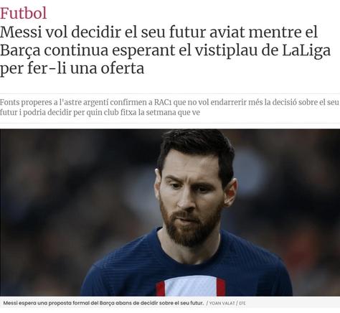Click the photo caption beginning 'Messi espera'
340x313 pixels.
pos(103,303)
